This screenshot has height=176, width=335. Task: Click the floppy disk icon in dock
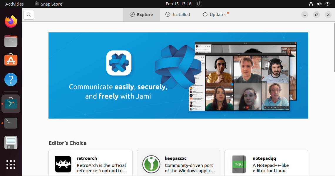click(11, 143)
